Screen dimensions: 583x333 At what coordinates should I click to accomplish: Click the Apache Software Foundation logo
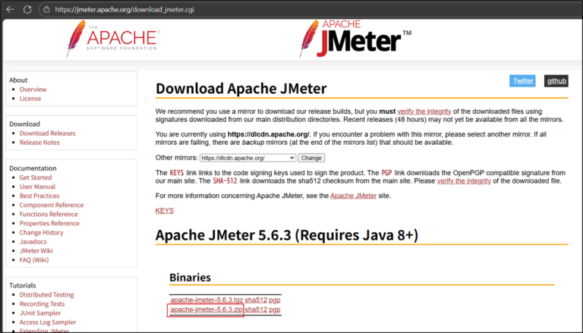click(112, 39)
